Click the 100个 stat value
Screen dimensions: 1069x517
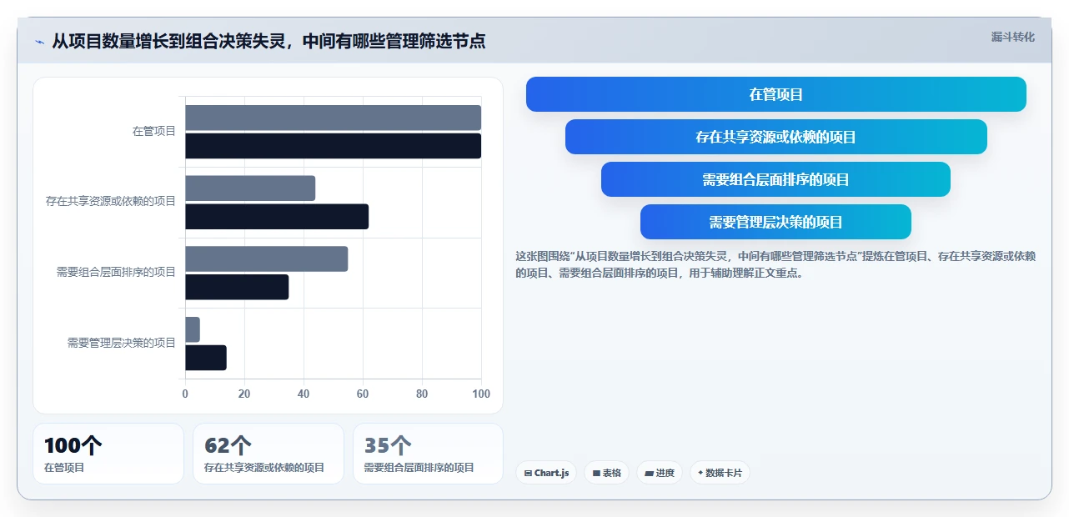coord(73,446)
